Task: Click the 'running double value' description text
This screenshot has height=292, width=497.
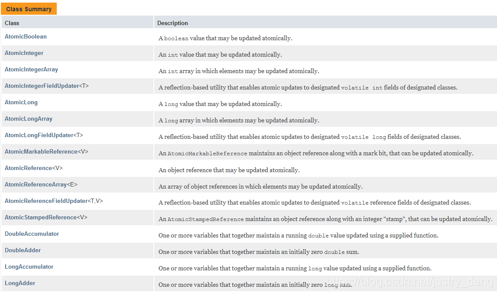Action: (x=299, y=236)
